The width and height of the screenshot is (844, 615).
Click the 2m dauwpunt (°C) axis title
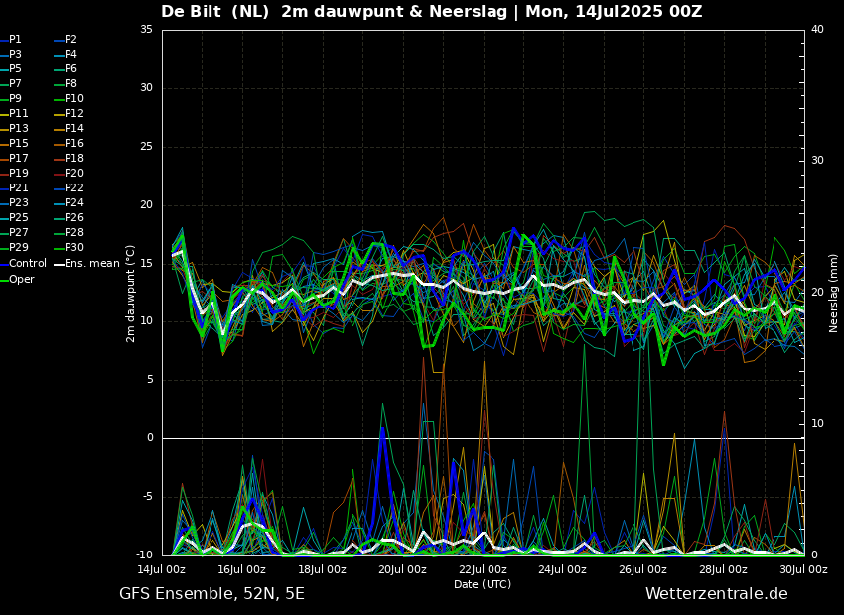click(130, 294)
